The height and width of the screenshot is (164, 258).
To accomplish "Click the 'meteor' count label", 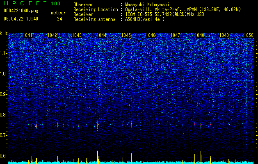I will pos(58,13).
